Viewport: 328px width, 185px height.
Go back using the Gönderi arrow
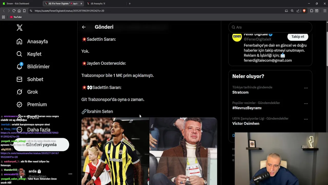click(x=84, y=27)
